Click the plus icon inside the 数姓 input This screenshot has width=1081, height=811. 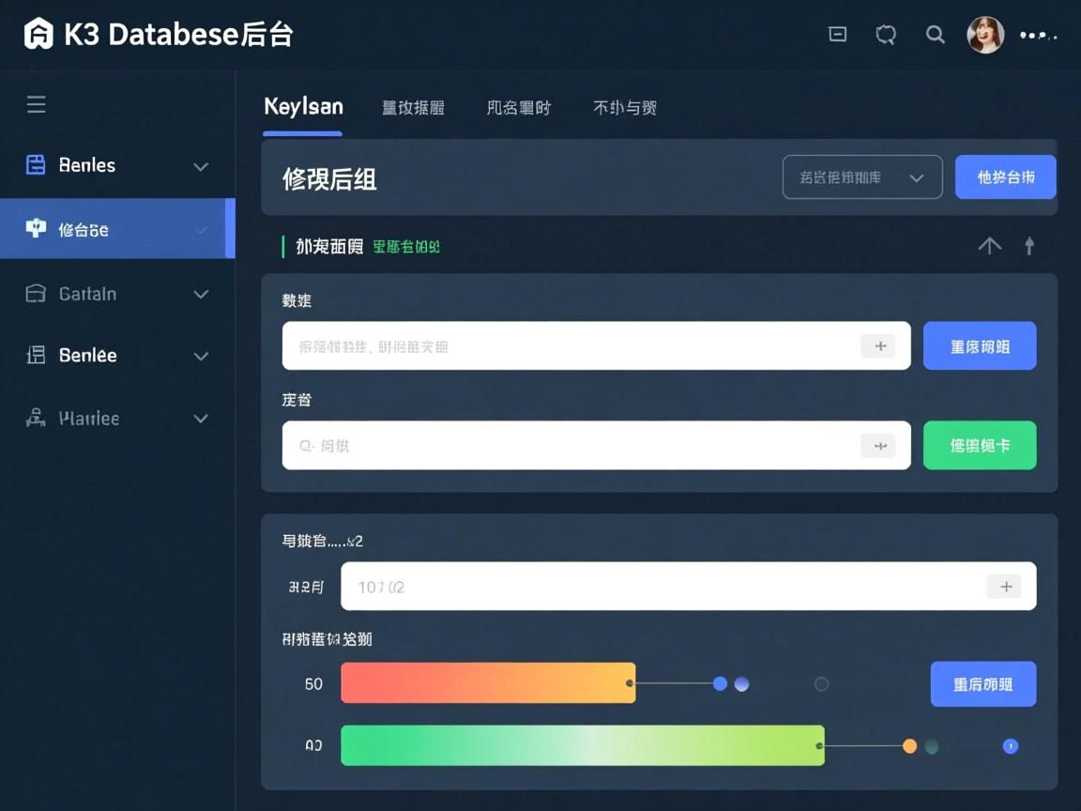879,345
